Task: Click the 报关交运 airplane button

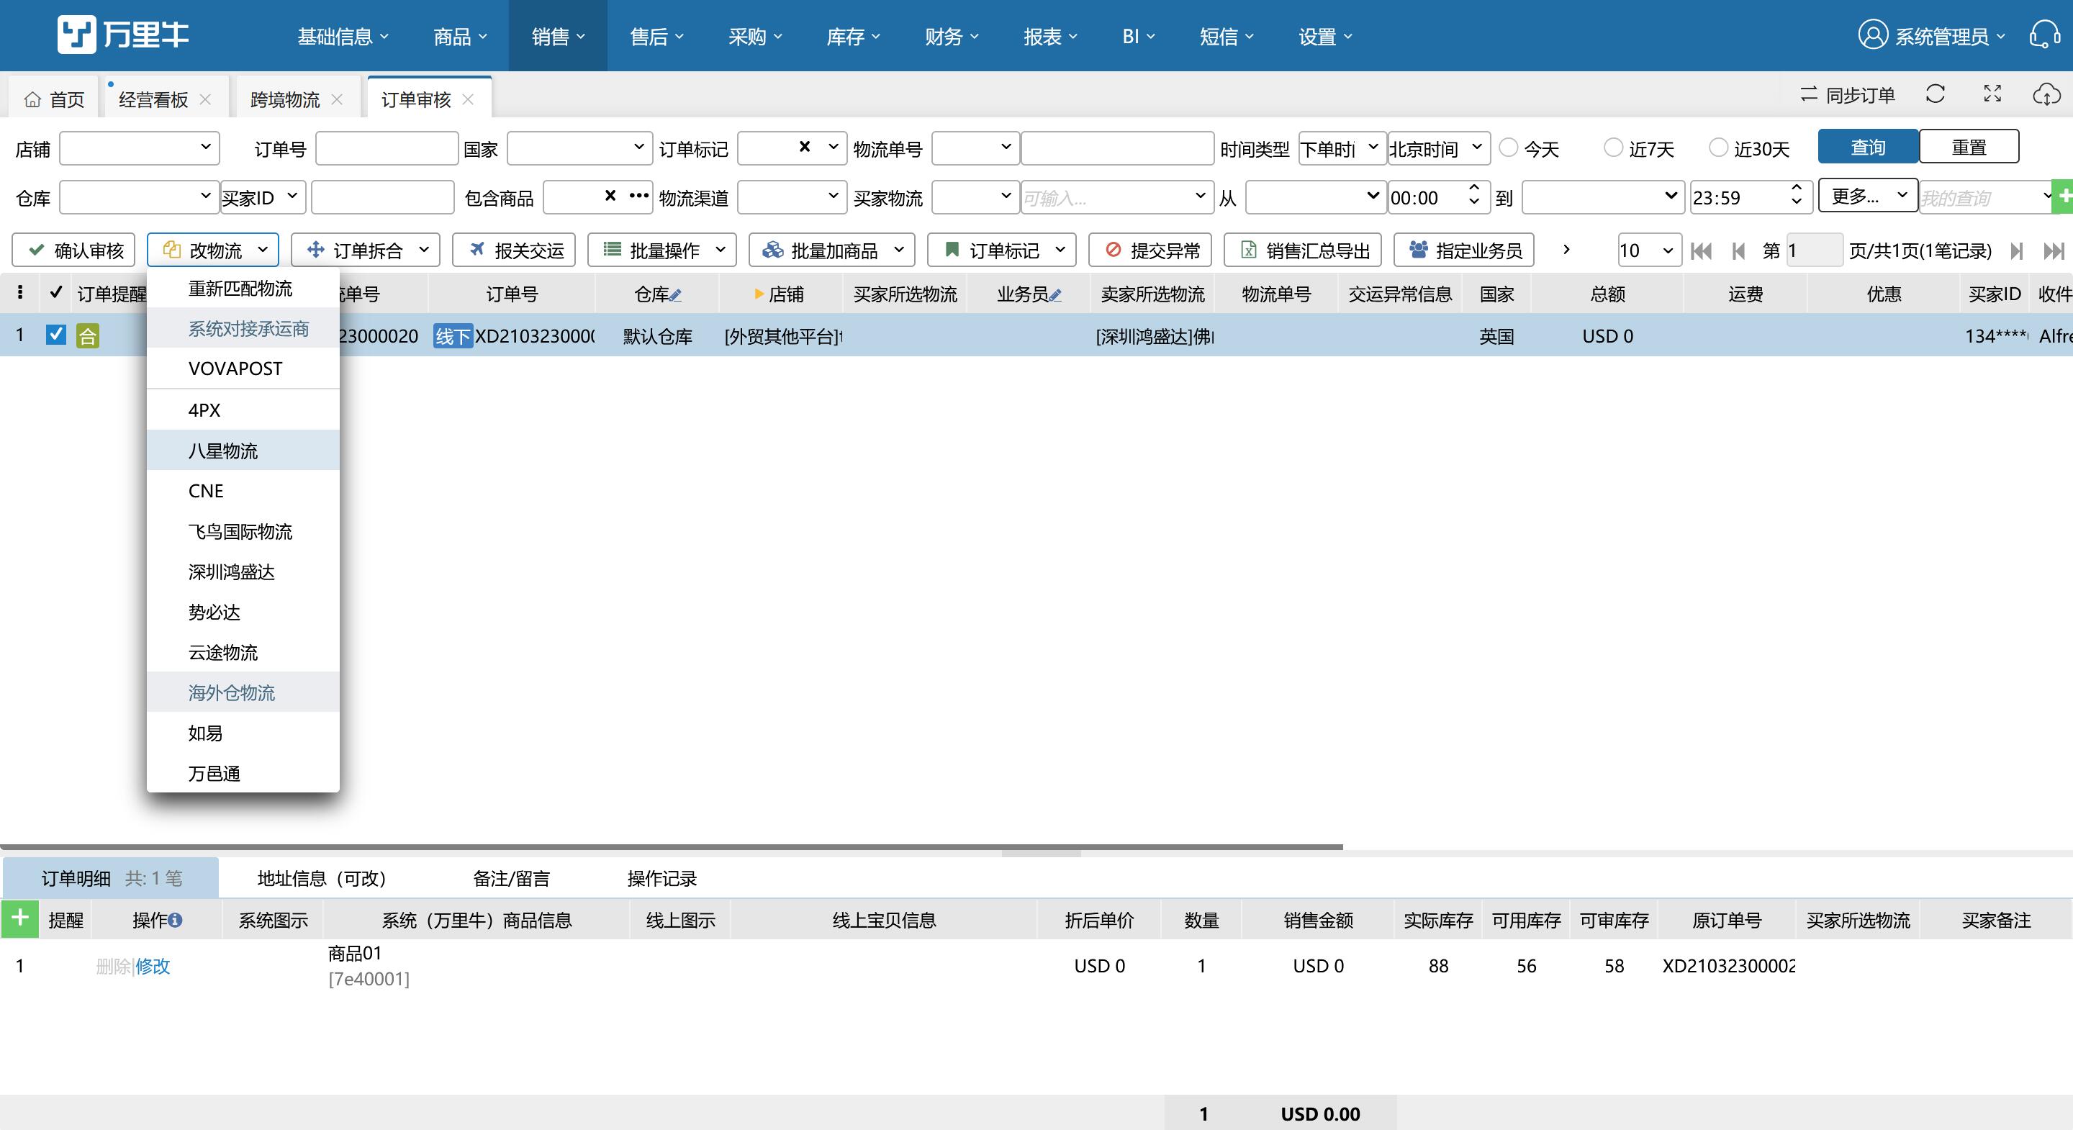Action: [x=514, y=250]
